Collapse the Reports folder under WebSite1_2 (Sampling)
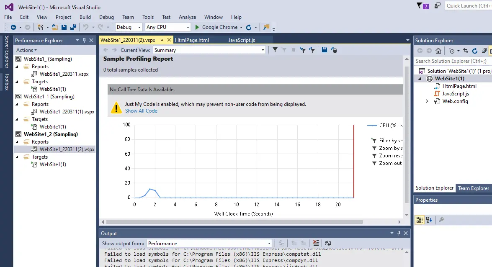The width and height of the screenshot is (492, 267). [x=17, y=142]
